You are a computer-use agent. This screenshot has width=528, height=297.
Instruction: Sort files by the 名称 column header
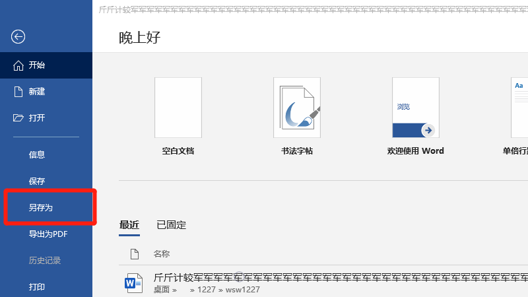tap(162, 253)
